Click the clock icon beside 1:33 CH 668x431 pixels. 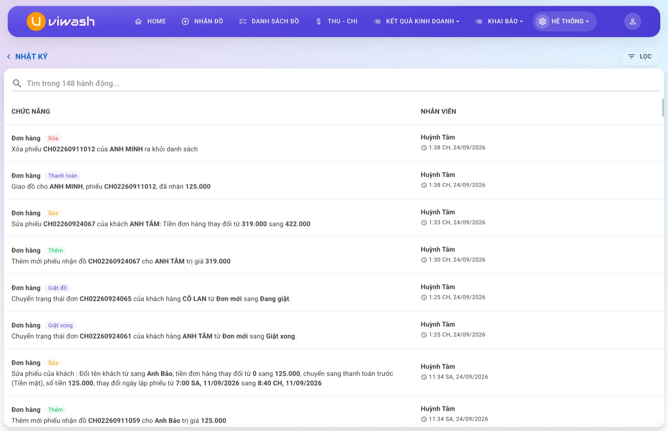[x=424, y=223]
